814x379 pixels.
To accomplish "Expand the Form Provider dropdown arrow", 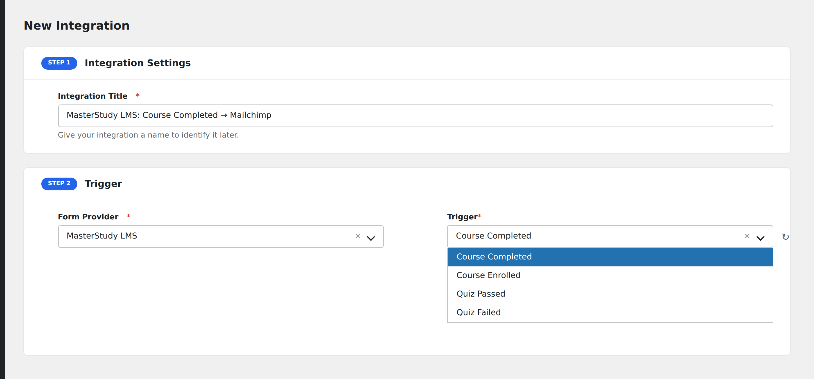I will click(371, 238).
